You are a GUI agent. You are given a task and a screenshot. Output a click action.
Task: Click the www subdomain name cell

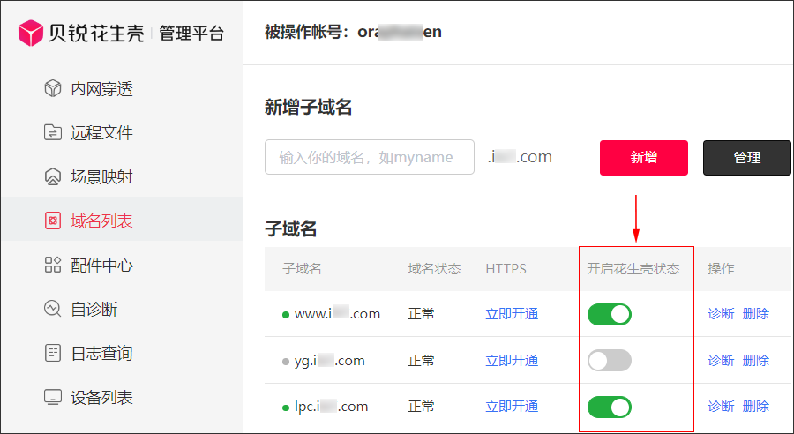(337, 314)
